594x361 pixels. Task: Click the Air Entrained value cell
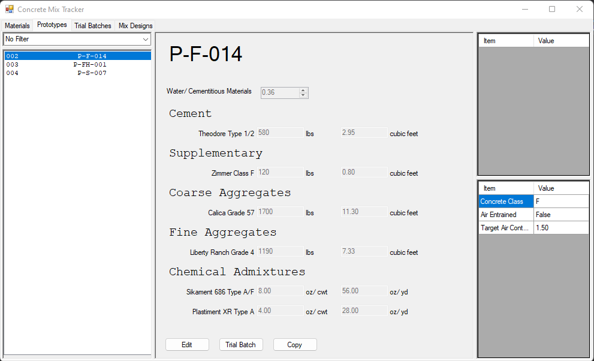coord(561,215)
